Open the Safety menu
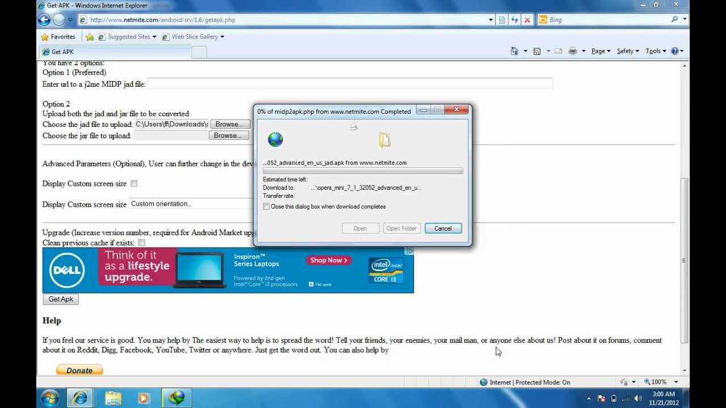Screen dimensions: 726x408 [x=628, y=51]
